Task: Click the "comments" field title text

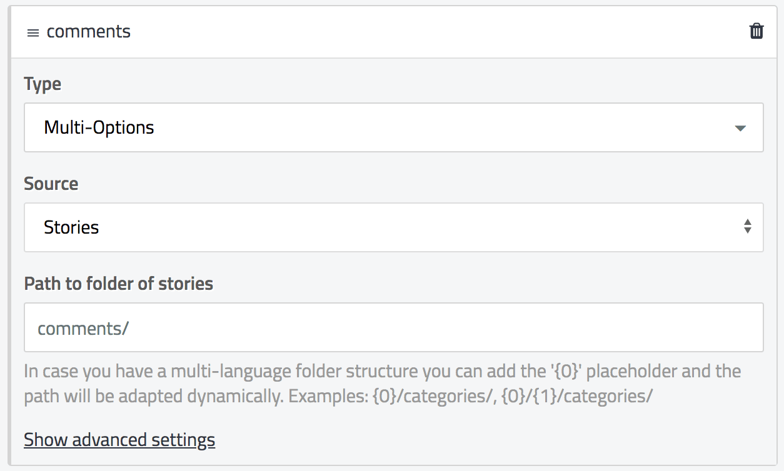Action: click(x=89, y=32)
